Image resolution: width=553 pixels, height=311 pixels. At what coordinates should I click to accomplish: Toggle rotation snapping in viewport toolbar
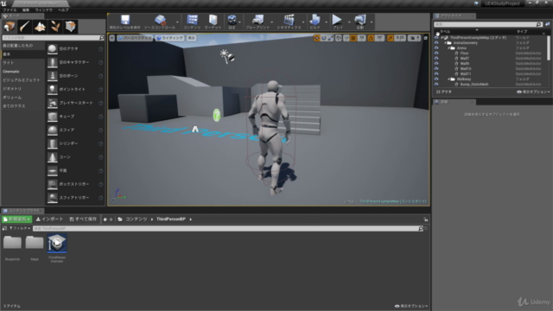coord(371,38)
